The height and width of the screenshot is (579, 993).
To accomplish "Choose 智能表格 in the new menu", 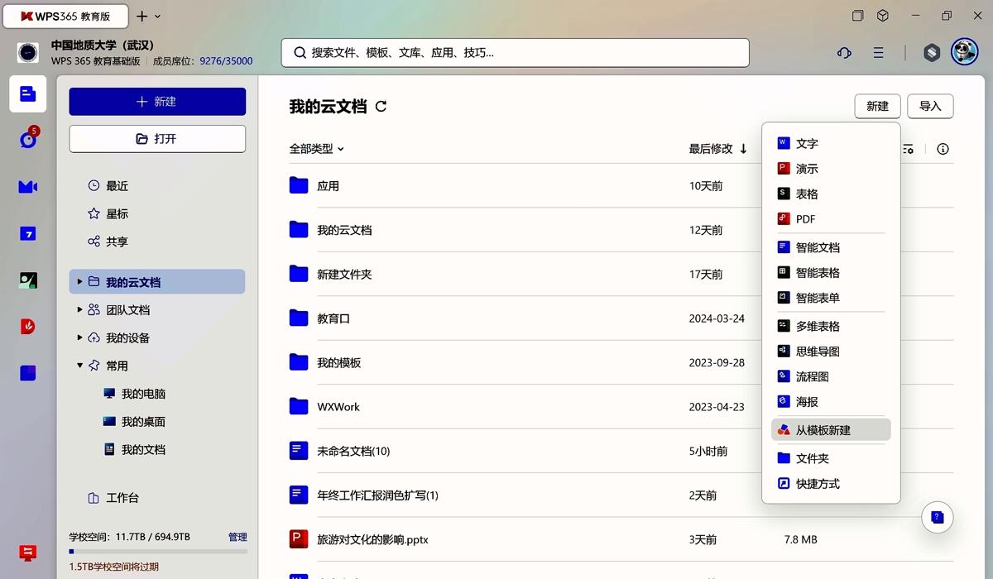I will (x=831, y=272).
